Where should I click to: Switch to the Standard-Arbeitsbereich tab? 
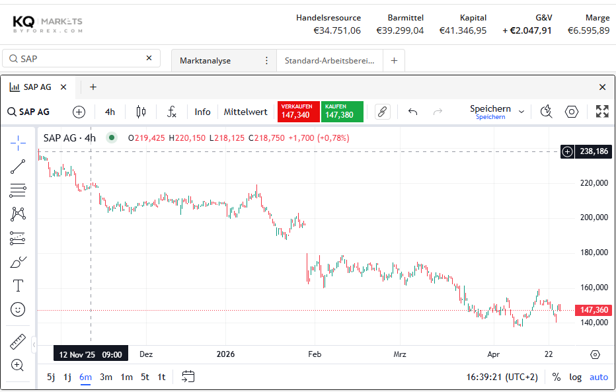tap(329, 60)
